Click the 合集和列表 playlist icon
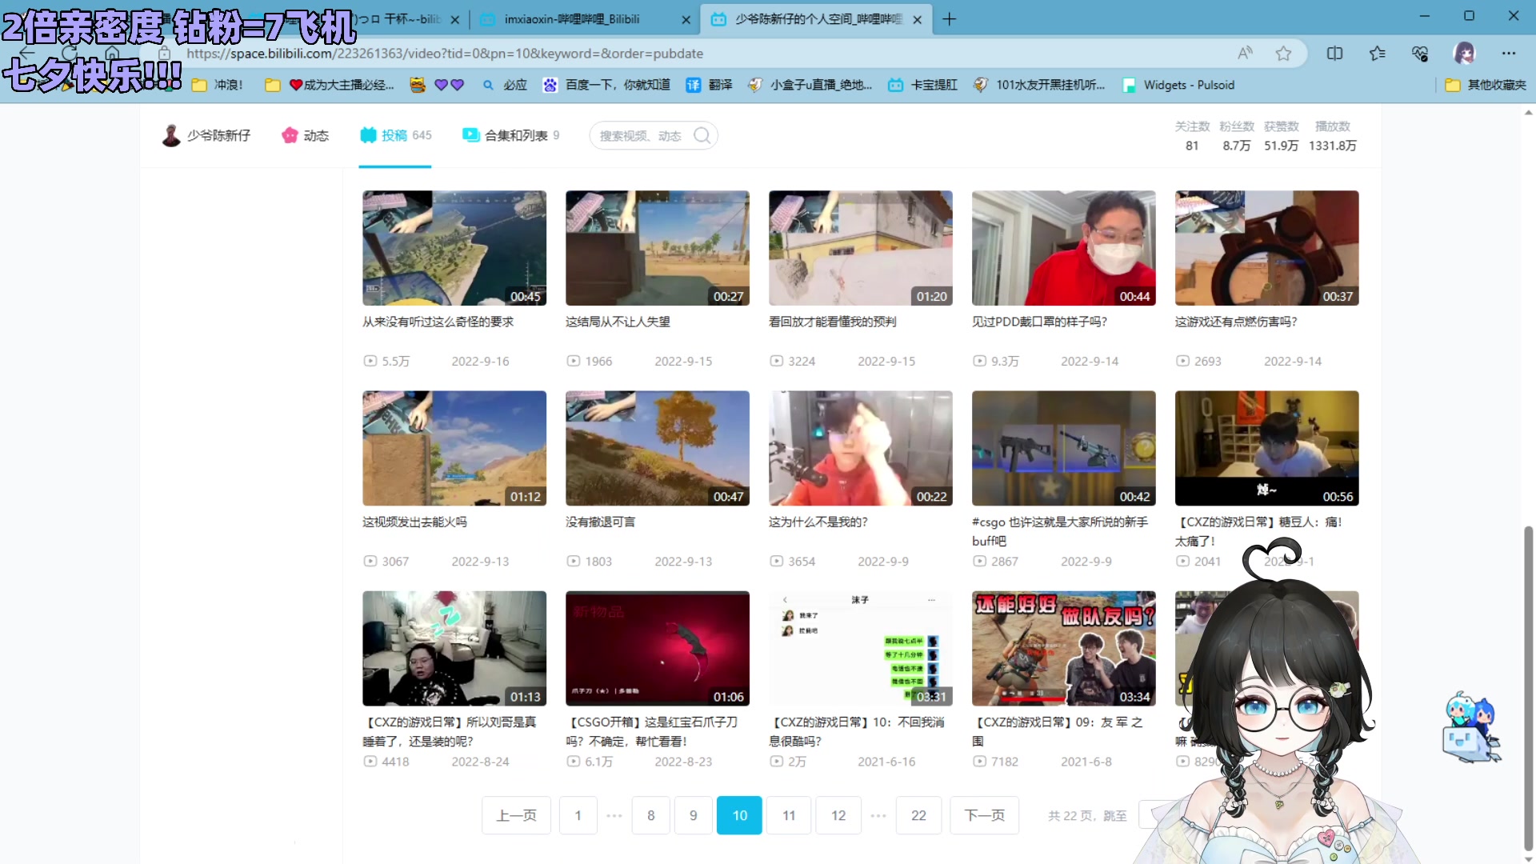The image size is (1536, 864). [470, 135]
